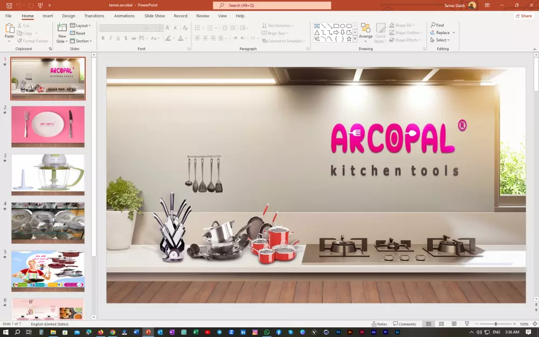
Task: Switch to Slide Sorter view
Action: click(x=442, y=324)
